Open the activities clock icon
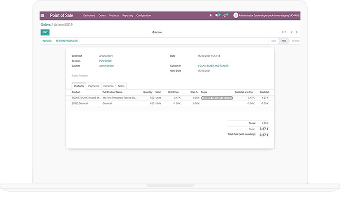Viewport: 341px width, 205px height. [225, 15]
